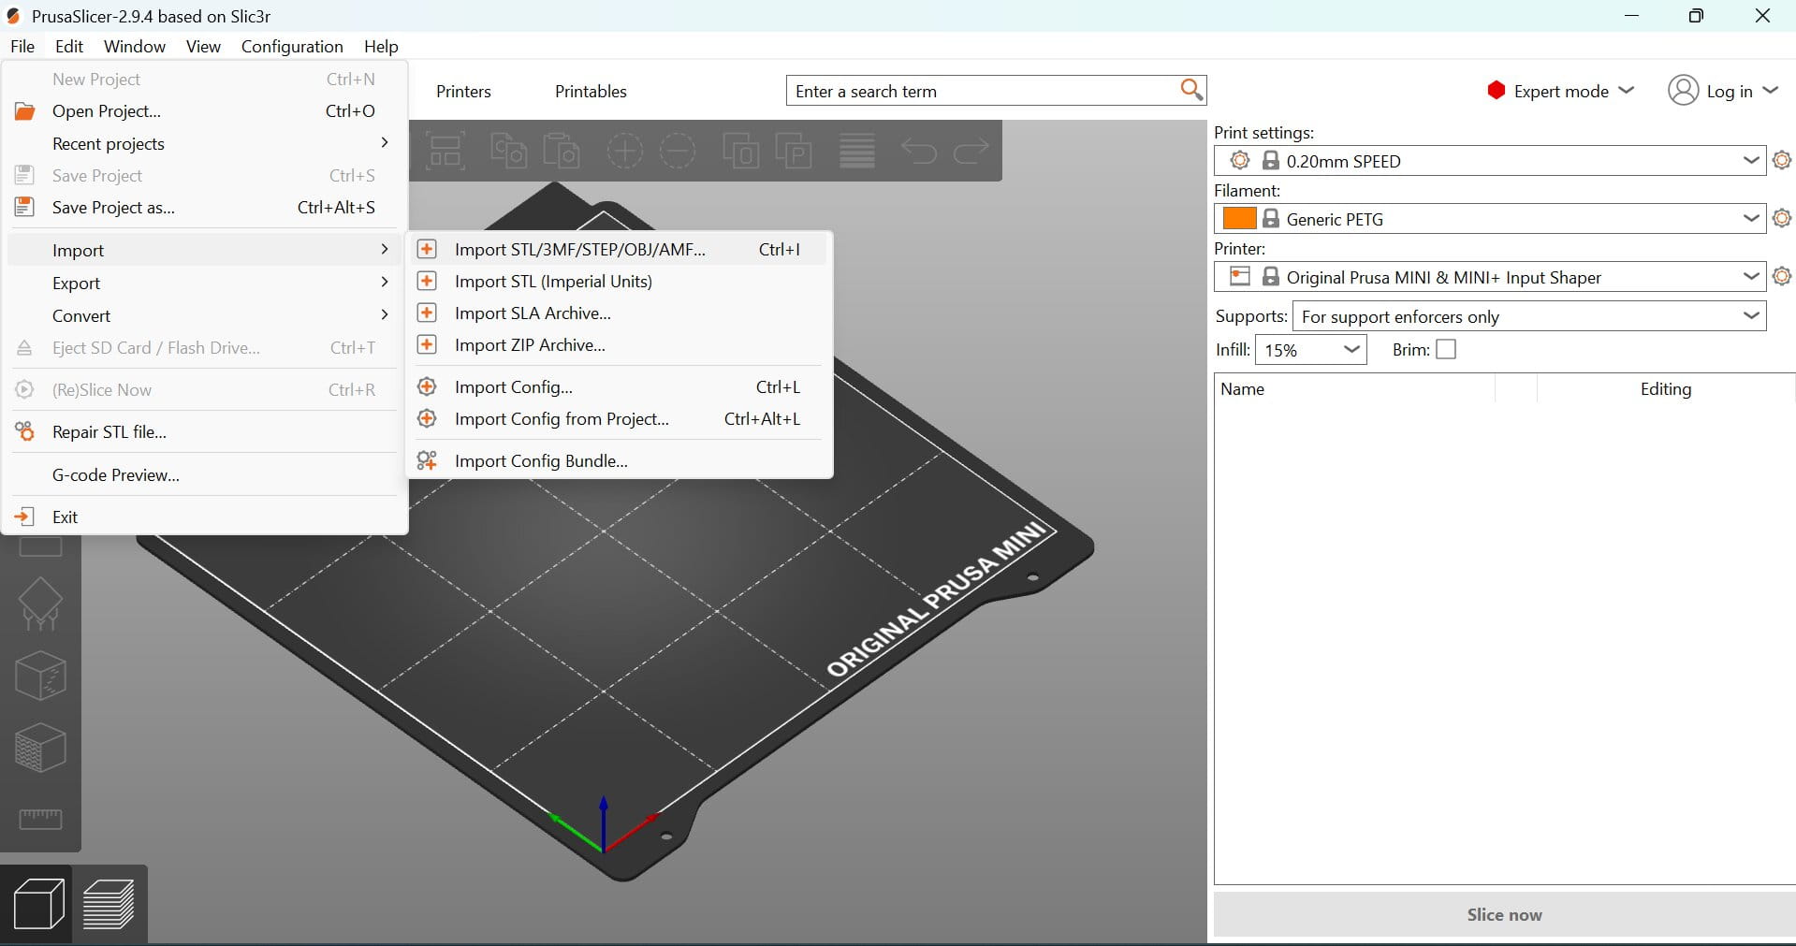
Task: Select the seam painting cube tool
Action: [40, 676]
